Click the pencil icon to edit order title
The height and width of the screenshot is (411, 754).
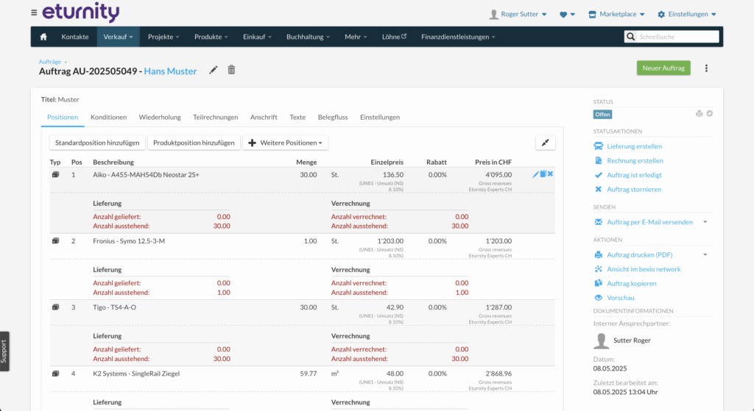tap(214, 70)
